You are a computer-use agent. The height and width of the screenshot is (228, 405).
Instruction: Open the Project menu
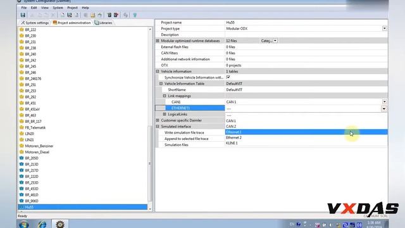pyautogui.click(x=72, y=8)
